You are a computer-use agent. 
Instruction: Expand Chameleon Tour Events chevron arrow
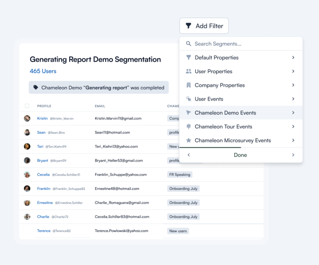point(293,126)
